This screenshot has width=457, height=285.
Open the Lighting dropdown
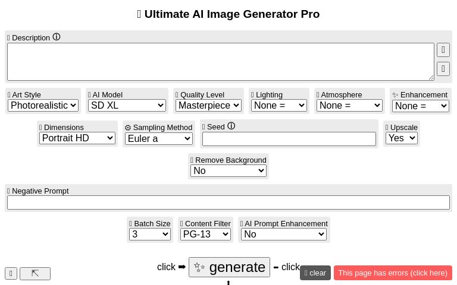pyautogui.click(x=278, y=106)
